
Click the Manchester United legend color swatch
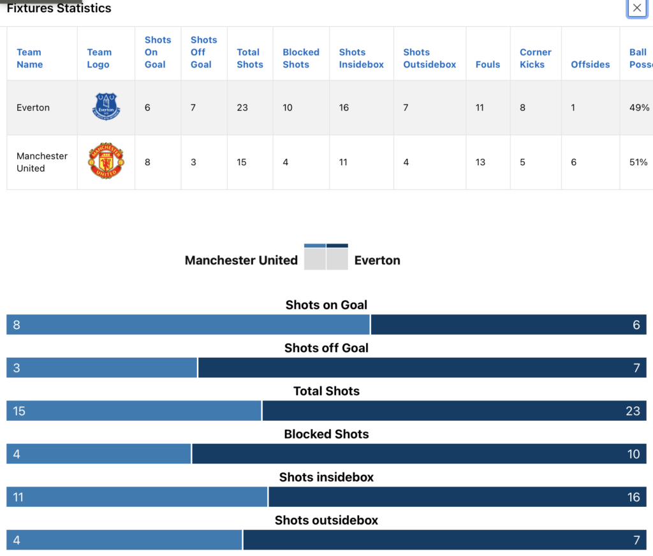pyautogui.click(x=315, y=257)
